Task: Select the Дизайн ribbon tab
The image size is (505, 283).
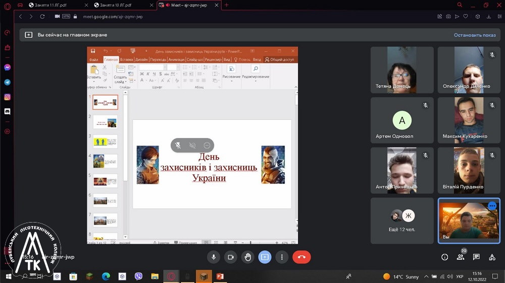Action: tap(141, 60)
